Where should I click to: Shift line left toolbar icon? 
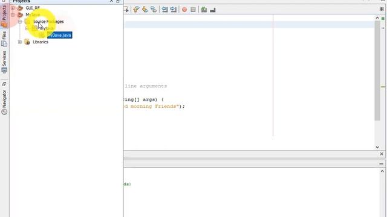[x=164, y=10]
